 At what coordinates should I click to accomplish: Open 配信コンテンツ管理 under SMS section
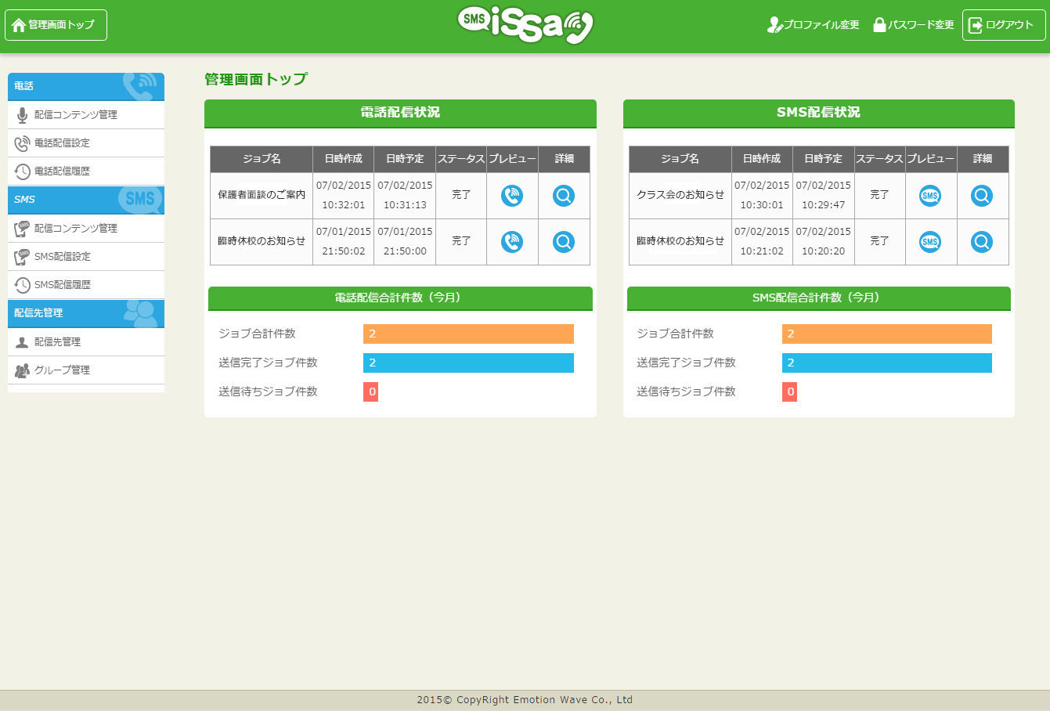86,229
